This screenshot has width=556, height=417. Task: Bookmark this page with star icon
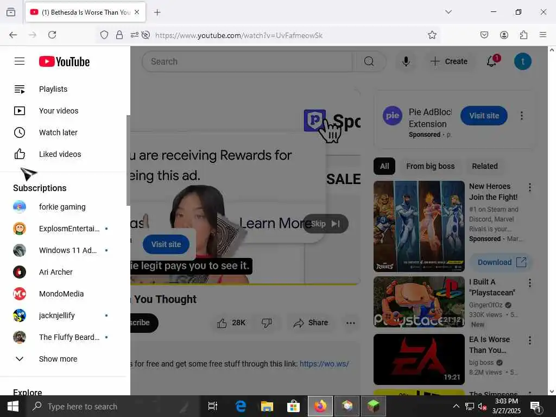pos(432,35)
